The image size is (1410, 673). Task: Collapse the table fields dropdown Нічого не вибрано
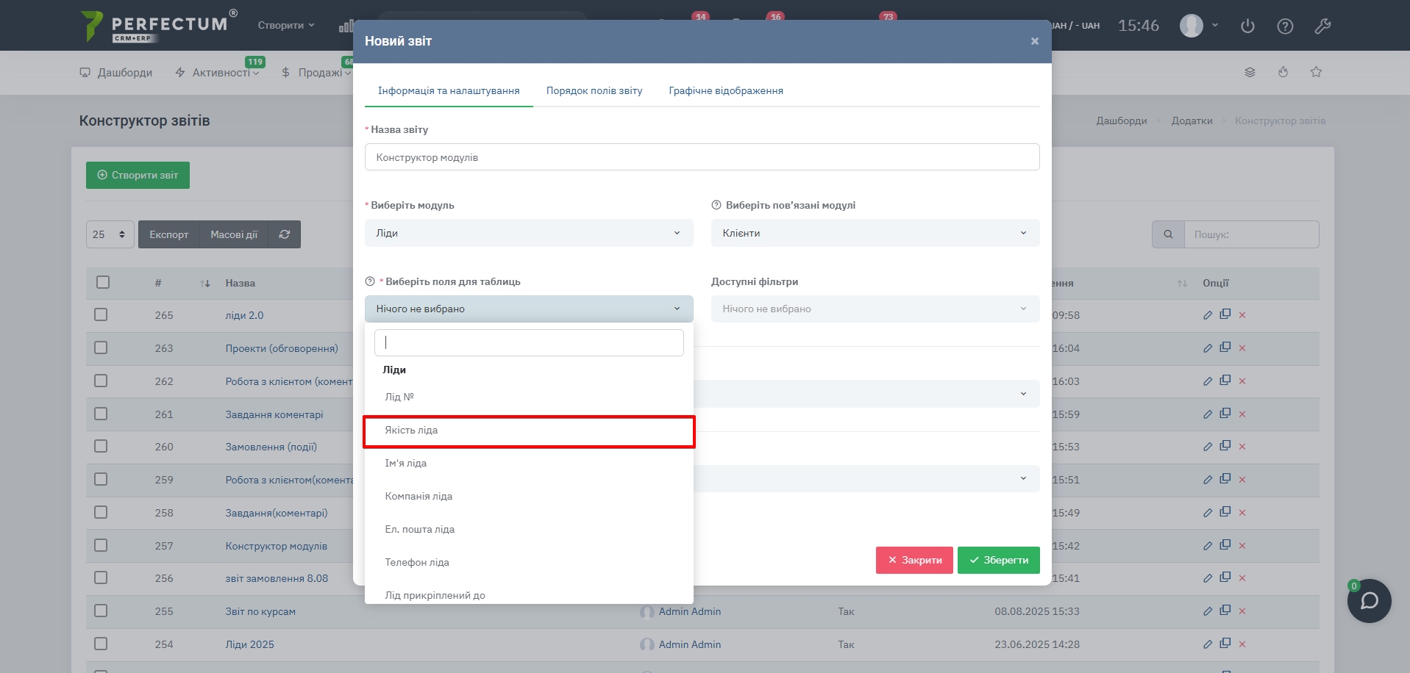[529, 309]
